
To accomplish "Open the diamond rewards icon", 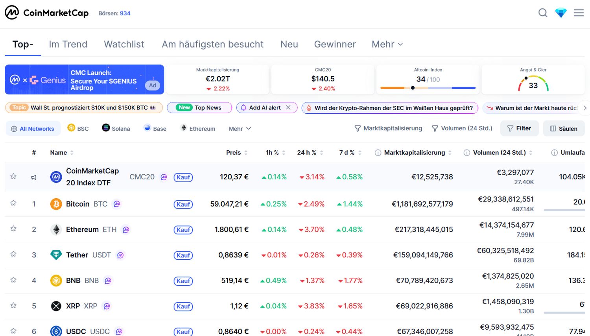I will click(x=560, y=13).
